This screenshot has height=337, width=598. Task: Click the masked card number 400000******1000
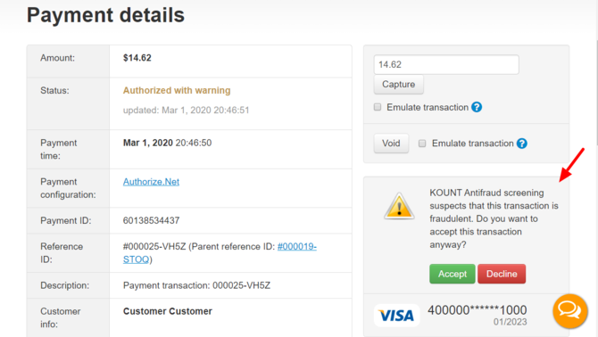478,310
